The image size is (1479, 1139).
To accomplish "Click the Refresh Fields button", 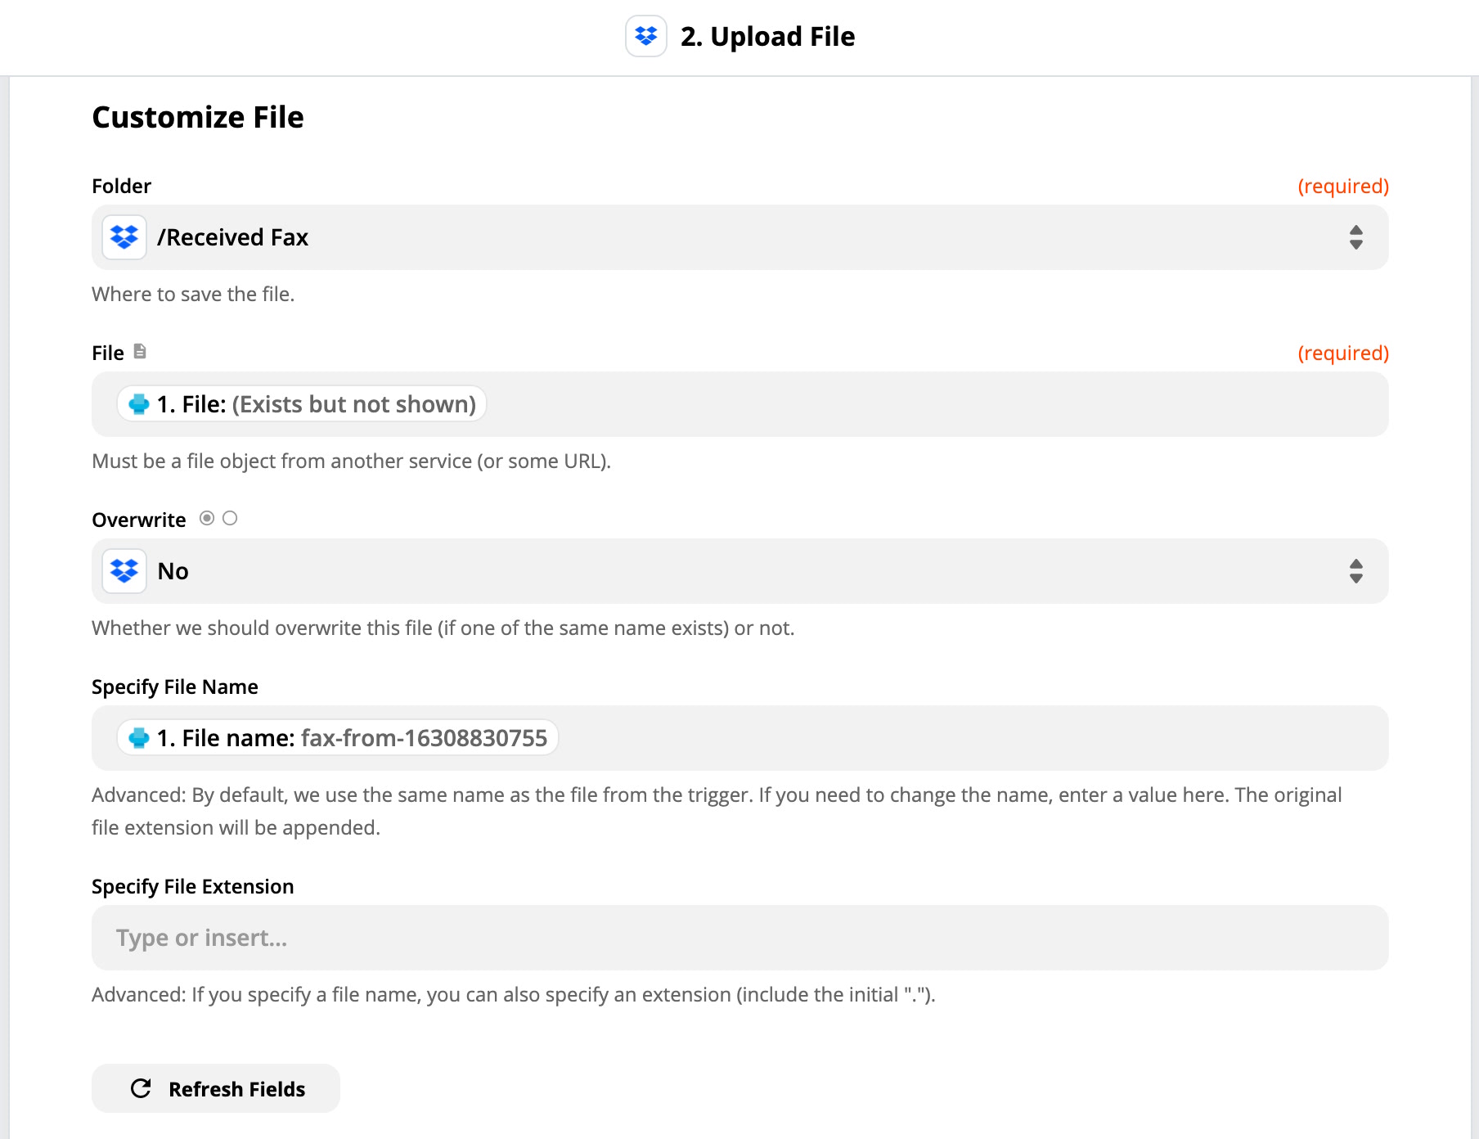I will tap(216, 1088).
